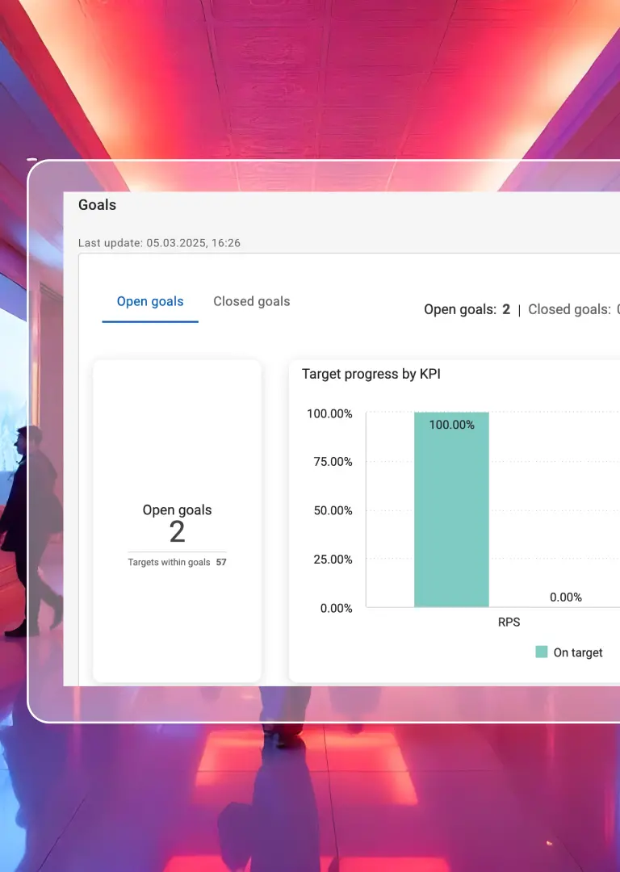Click the 25.00% y-axis label
620x872 pixels.
pos(333,560)
